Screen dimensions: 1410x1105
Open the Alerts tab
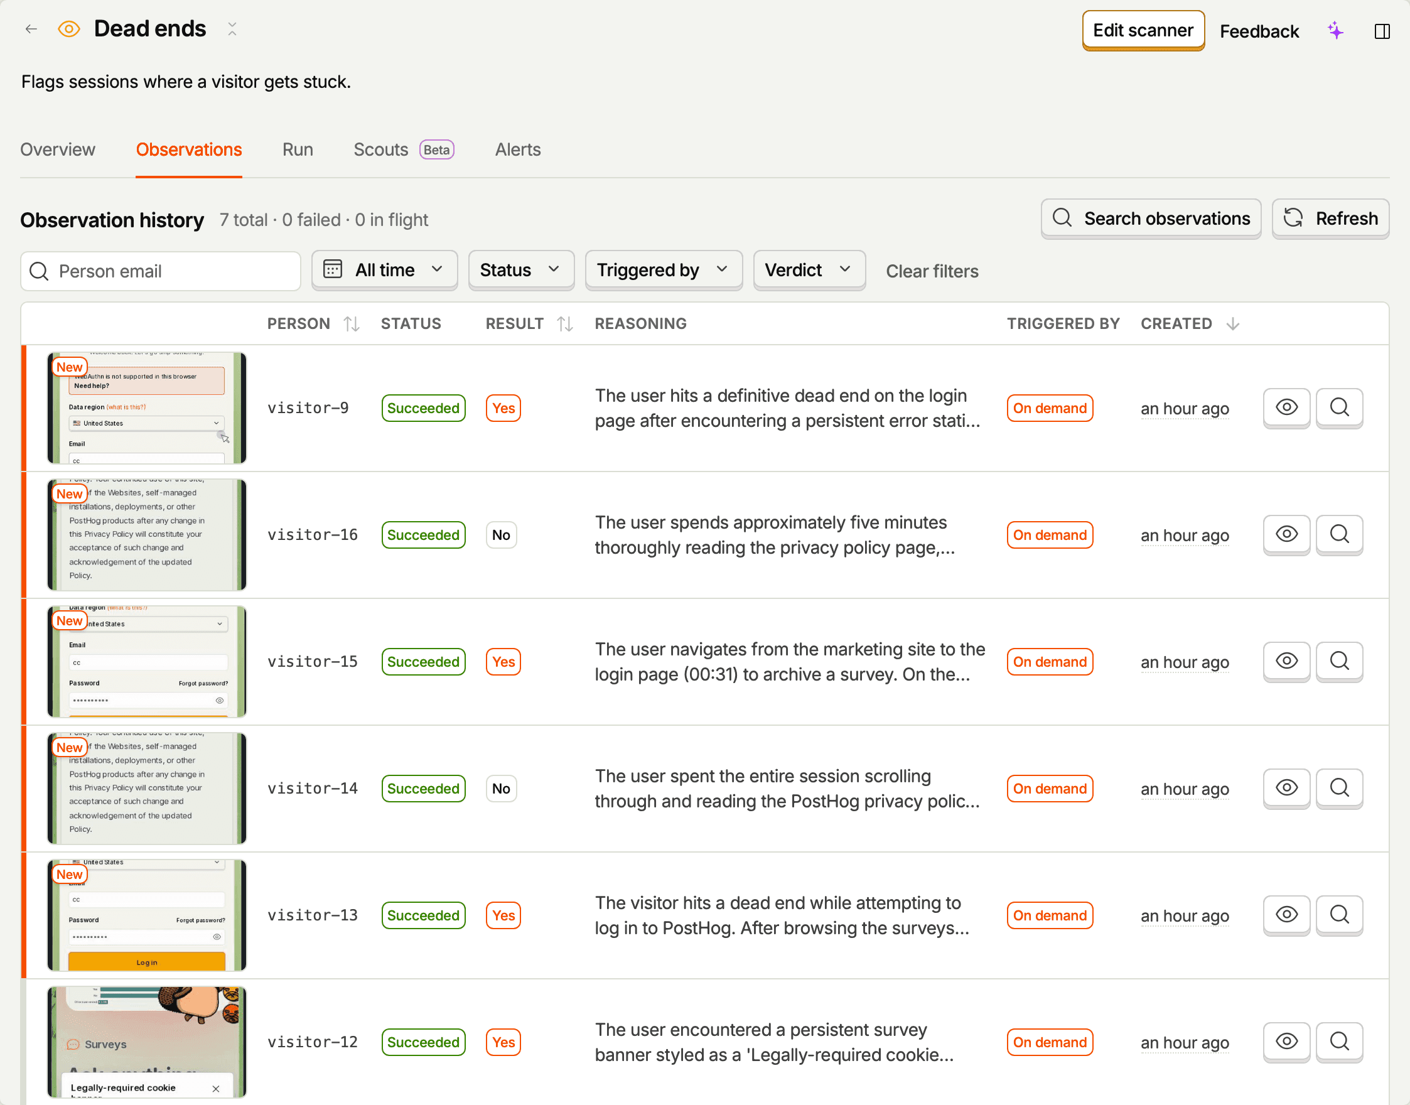point(517,149)
